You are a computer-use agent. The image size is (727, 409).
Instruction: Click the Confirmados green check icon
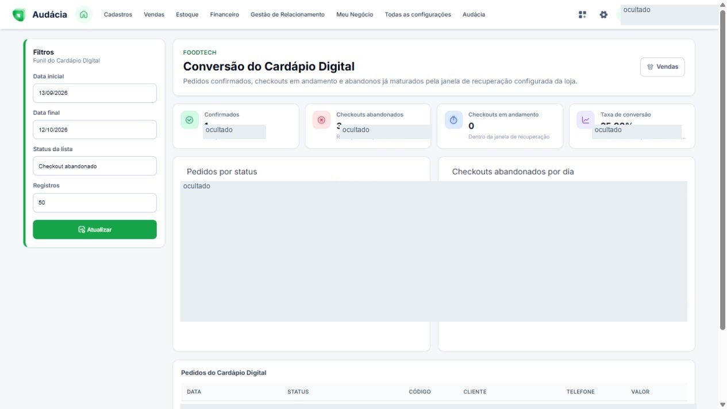(x=190, y=120)
